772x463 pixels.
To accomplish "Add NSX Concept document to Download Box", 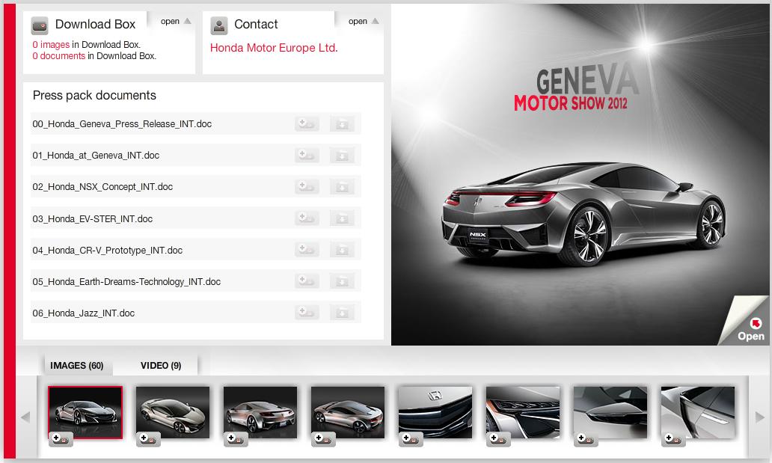I will pos(307,187).
